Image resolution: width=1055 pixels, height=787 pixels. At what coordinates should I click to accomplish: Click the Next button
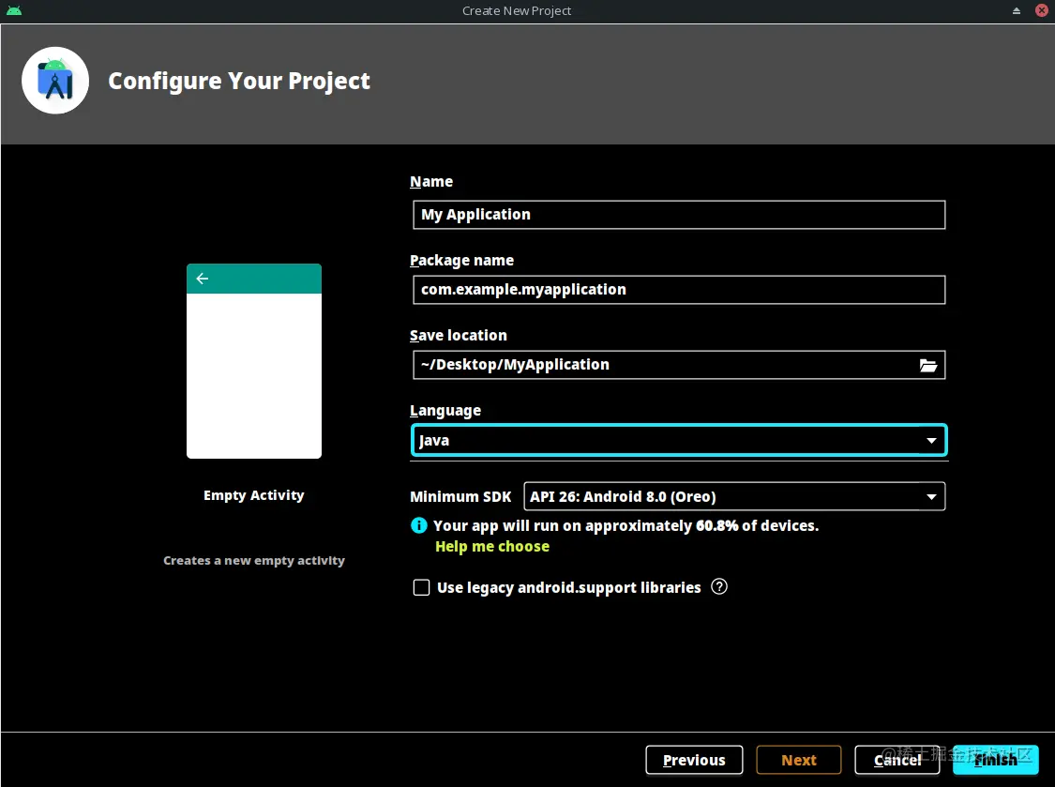click(x=799, y=760)
